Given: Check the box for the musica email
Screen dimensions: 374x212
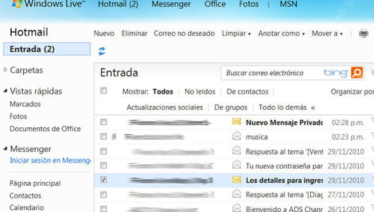Looking at the screenshot, I should (103, 137).
